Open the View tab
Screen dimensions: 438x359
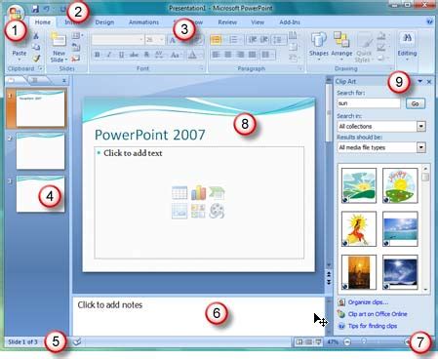click(258, 22)
